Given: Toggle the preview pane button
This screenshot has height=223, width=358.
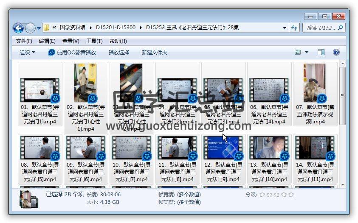Looking at the screenshot, I should click(321, 52).
